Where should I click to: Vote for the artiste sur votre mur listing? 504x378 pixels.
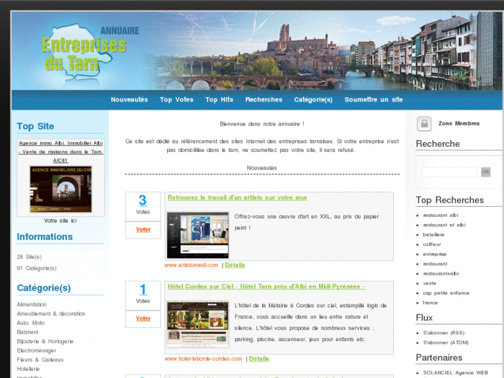[x=143, y=230]
